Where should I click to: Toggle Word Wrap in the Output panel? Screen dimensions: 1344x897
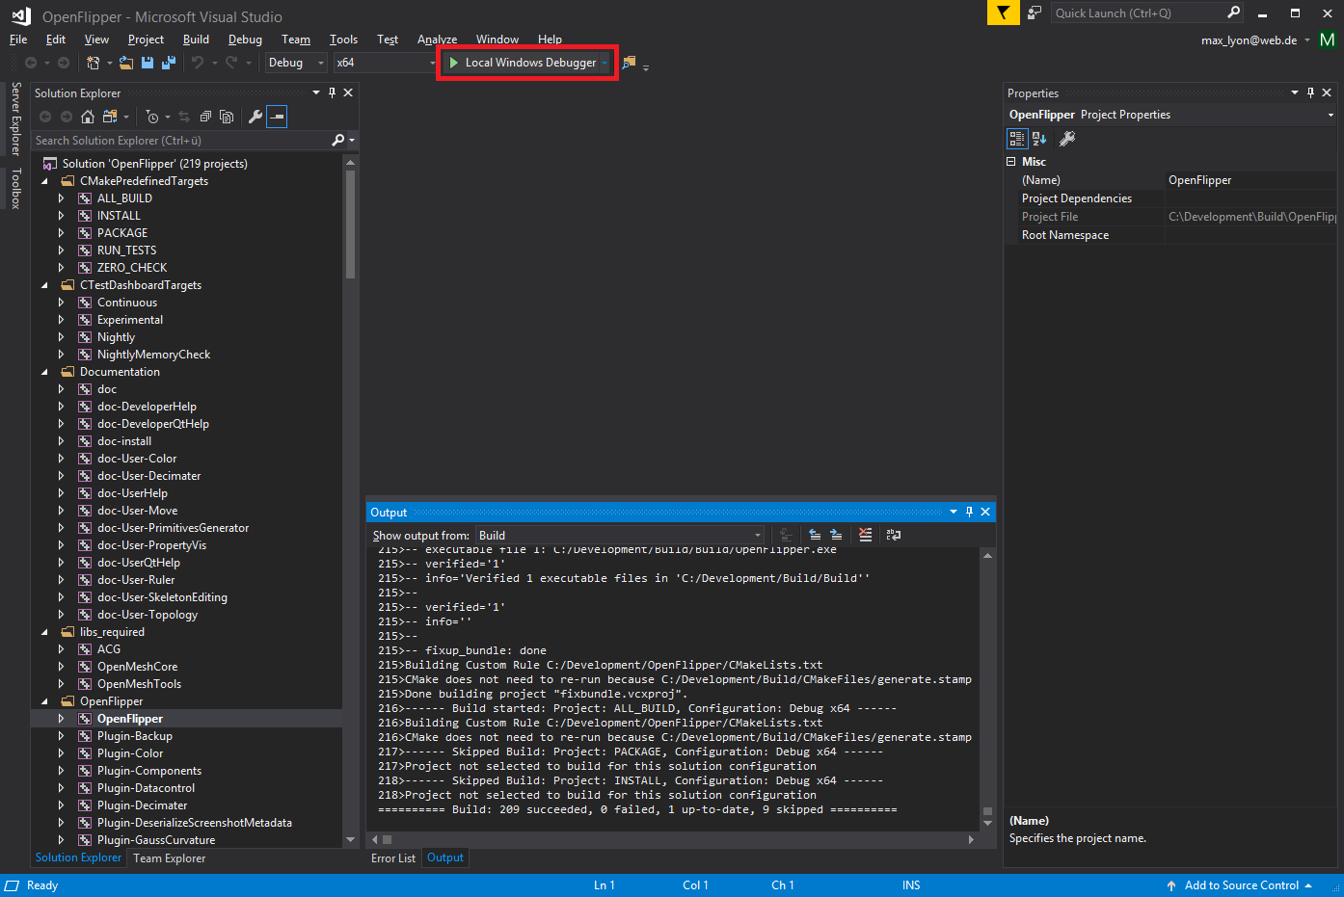pyautogui.click(x=894, y=535)
